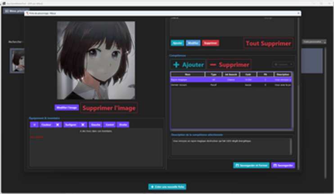Open the Colonnes dropdown above the skills table
The height and width of the screenshot is (194, 334).
coord(283,65)
